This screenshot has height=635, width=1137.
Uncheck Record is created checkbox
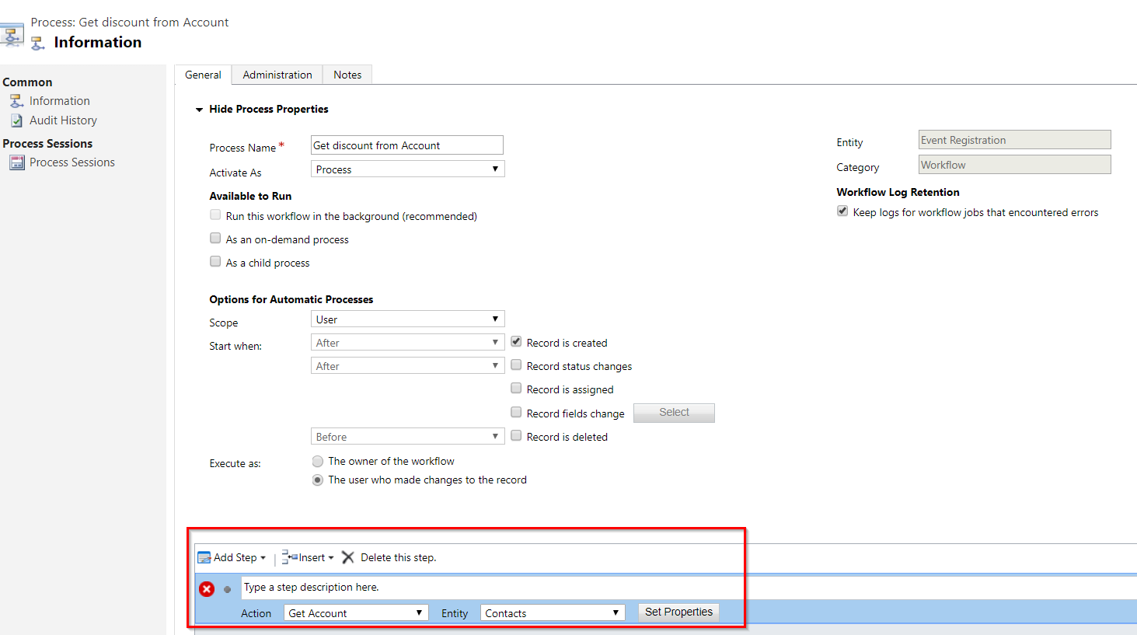coord(516,342)
